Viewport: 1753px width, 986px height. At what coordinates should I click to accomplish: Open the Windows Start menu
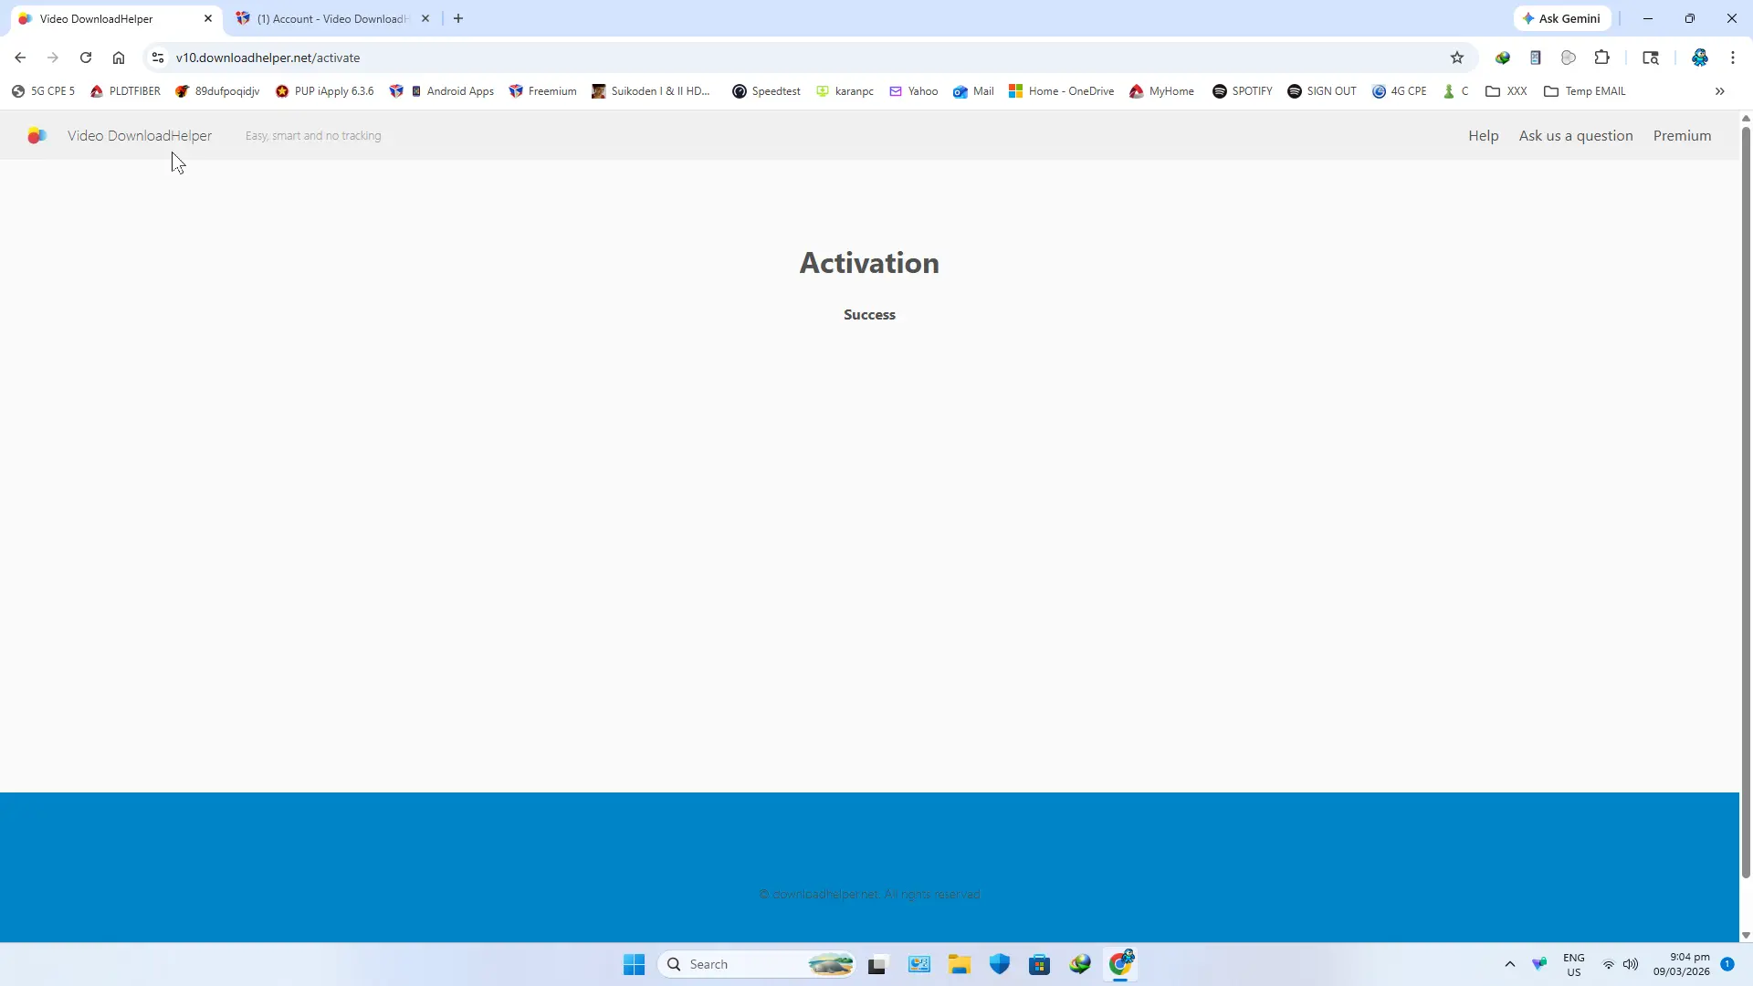click(634, 965)
